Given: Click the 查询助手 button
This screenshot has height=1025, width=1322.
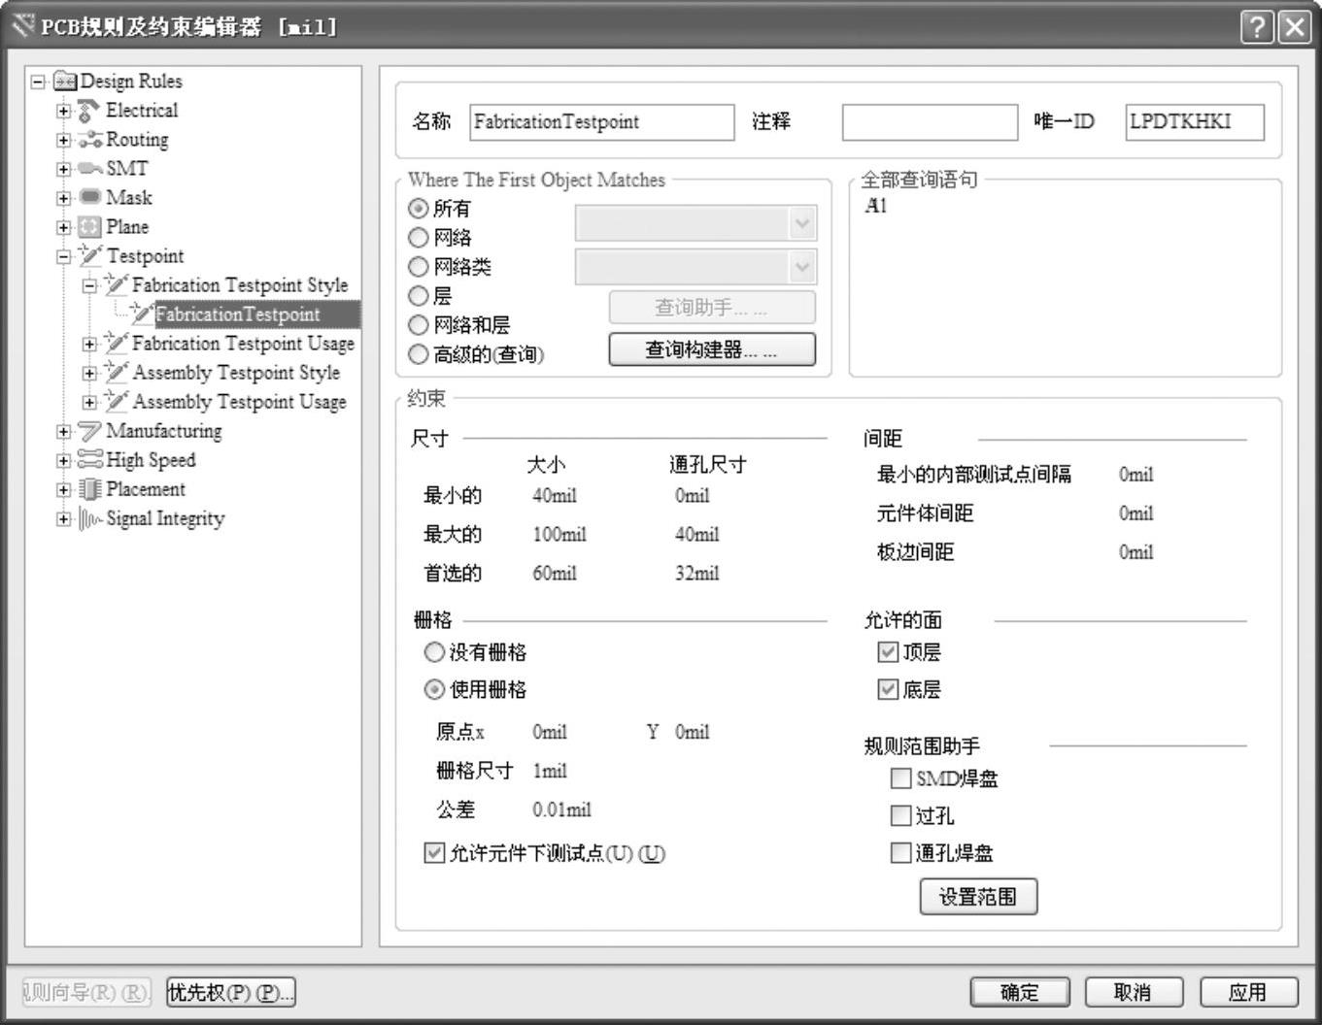Looking at the screenshot, I should 712,308.
